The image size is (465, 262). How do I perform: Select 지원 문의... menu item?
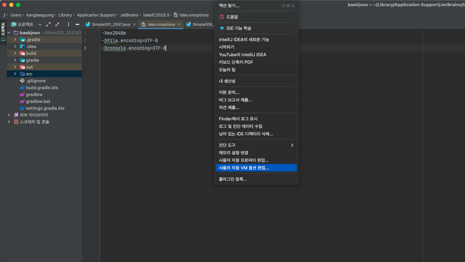click(x=256, y=92)
